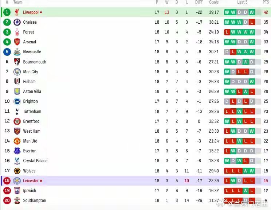Click the Wolves wolf-head crest

coord(17,171)
